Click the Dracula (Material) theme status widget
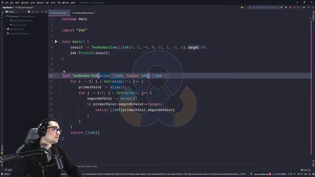The width and height of the screenshot is (315, 177). (x=261, y=174)
